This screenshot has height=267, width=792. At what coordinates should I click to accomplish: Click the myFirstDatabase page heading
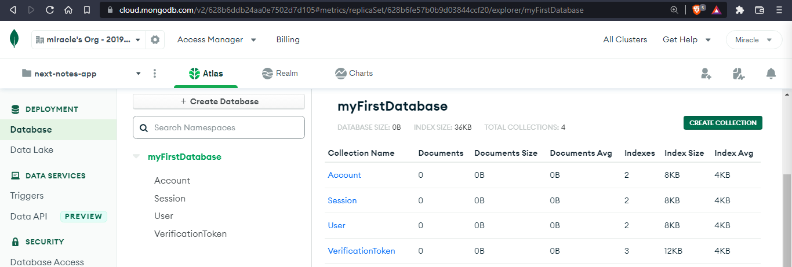point(393,107)
